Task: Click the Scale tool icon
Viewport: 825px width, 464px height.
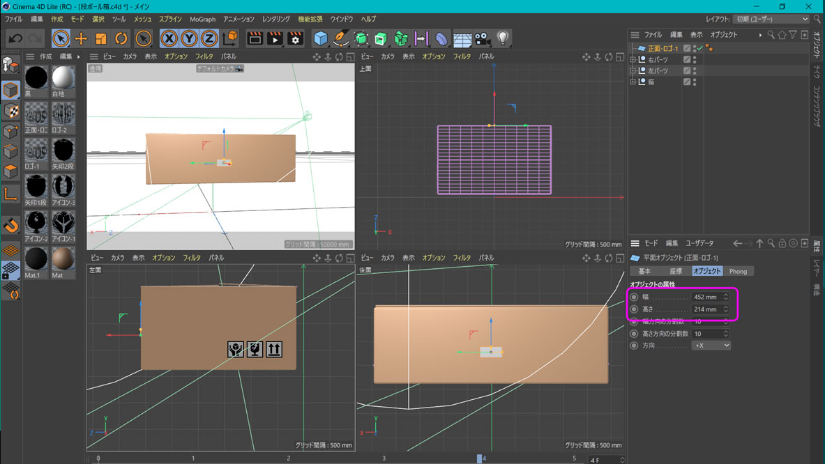Action: [101, 38]
